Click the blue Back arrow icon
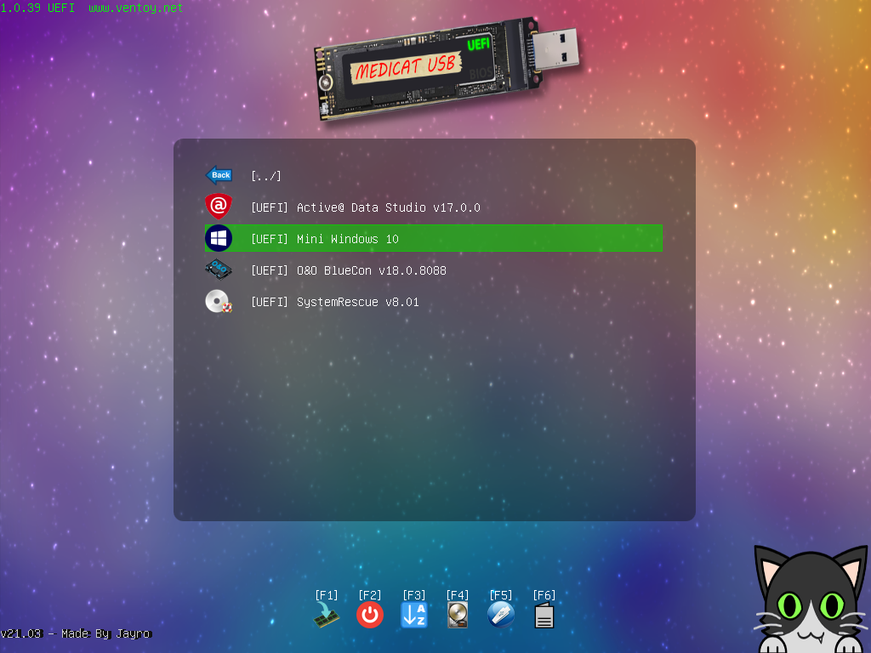The image size is (871, 653). [219, 175]
